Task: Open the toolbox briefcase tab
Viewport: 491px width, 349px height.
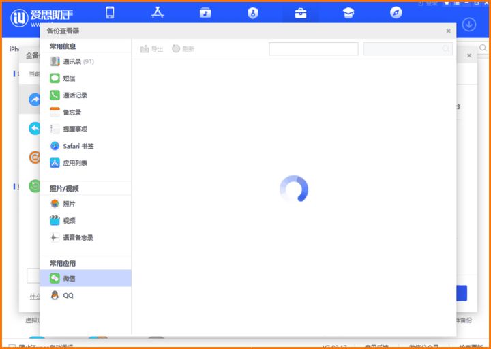Action: pyautogui.click(x=301, y=14)
